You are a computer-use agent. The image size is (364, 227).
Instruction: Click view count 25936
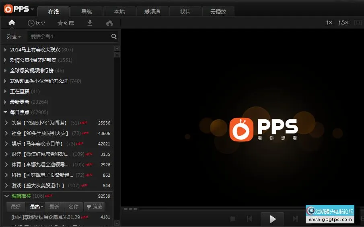click(104, 123)
